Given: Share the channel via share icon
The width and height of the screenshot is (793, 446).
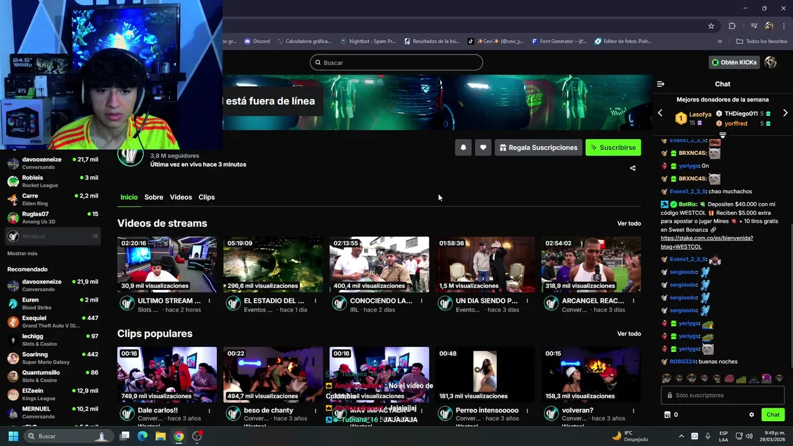Looking at the screenshot, I should [633, 168].
